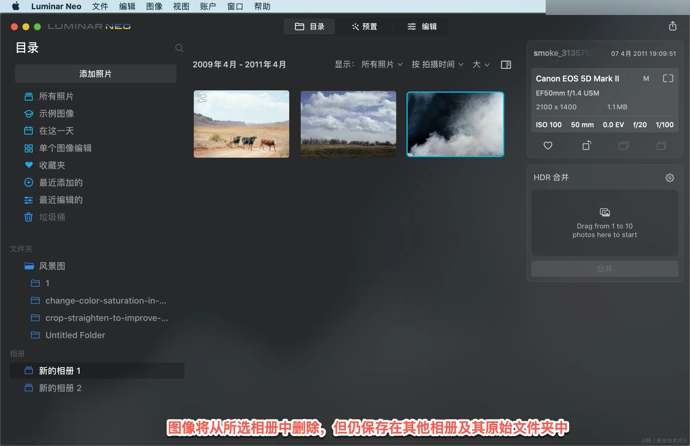Switch to the 预置 tab
This screenshot has height=446, width=690.
[x=365, y=27]
